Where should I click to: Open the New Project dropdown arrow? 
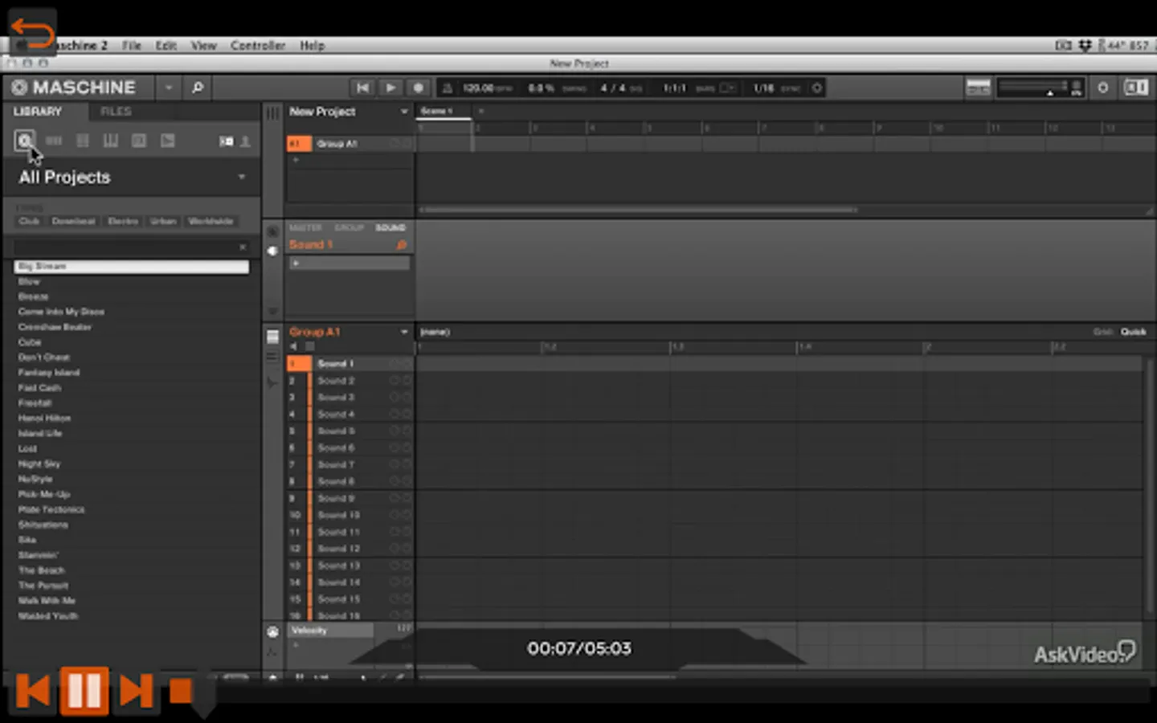pos(403,111)
